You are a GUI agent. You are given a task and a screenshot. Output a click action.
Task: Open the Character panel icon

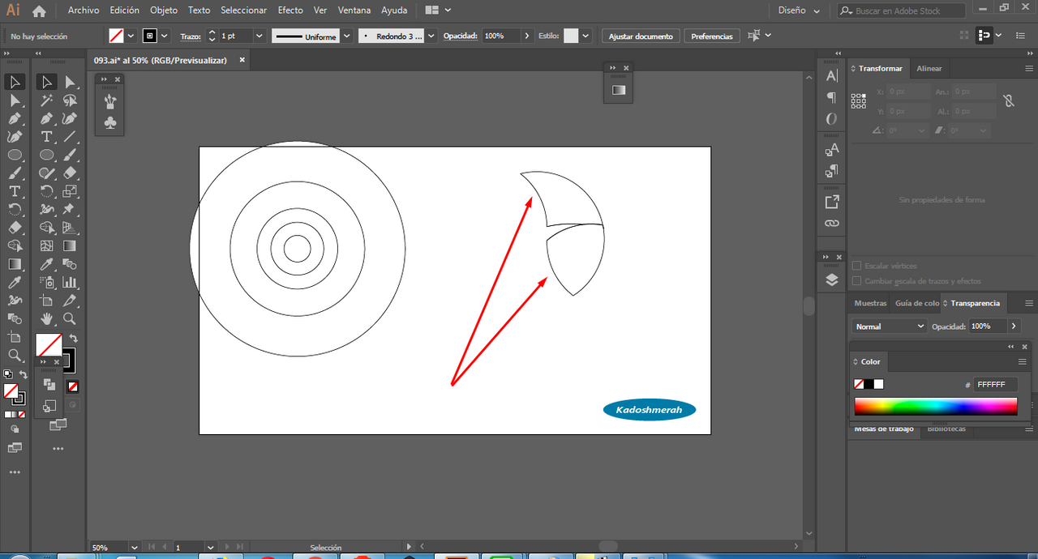[x=832, y=75]
